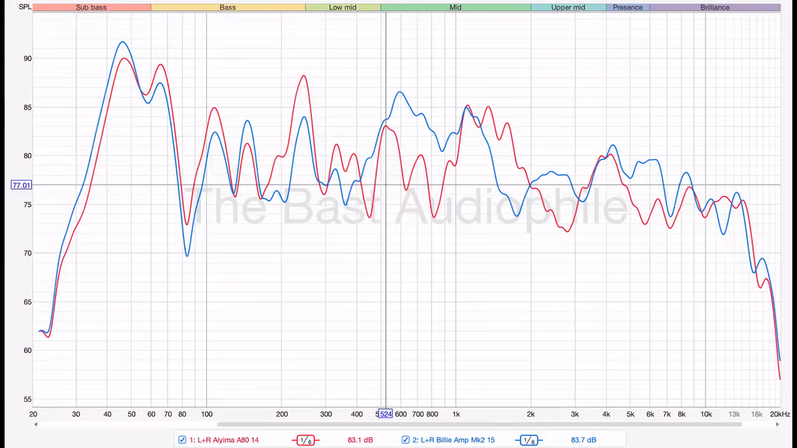
Task: Click the right scroll arrow under the graph
Action: (778, 424)
